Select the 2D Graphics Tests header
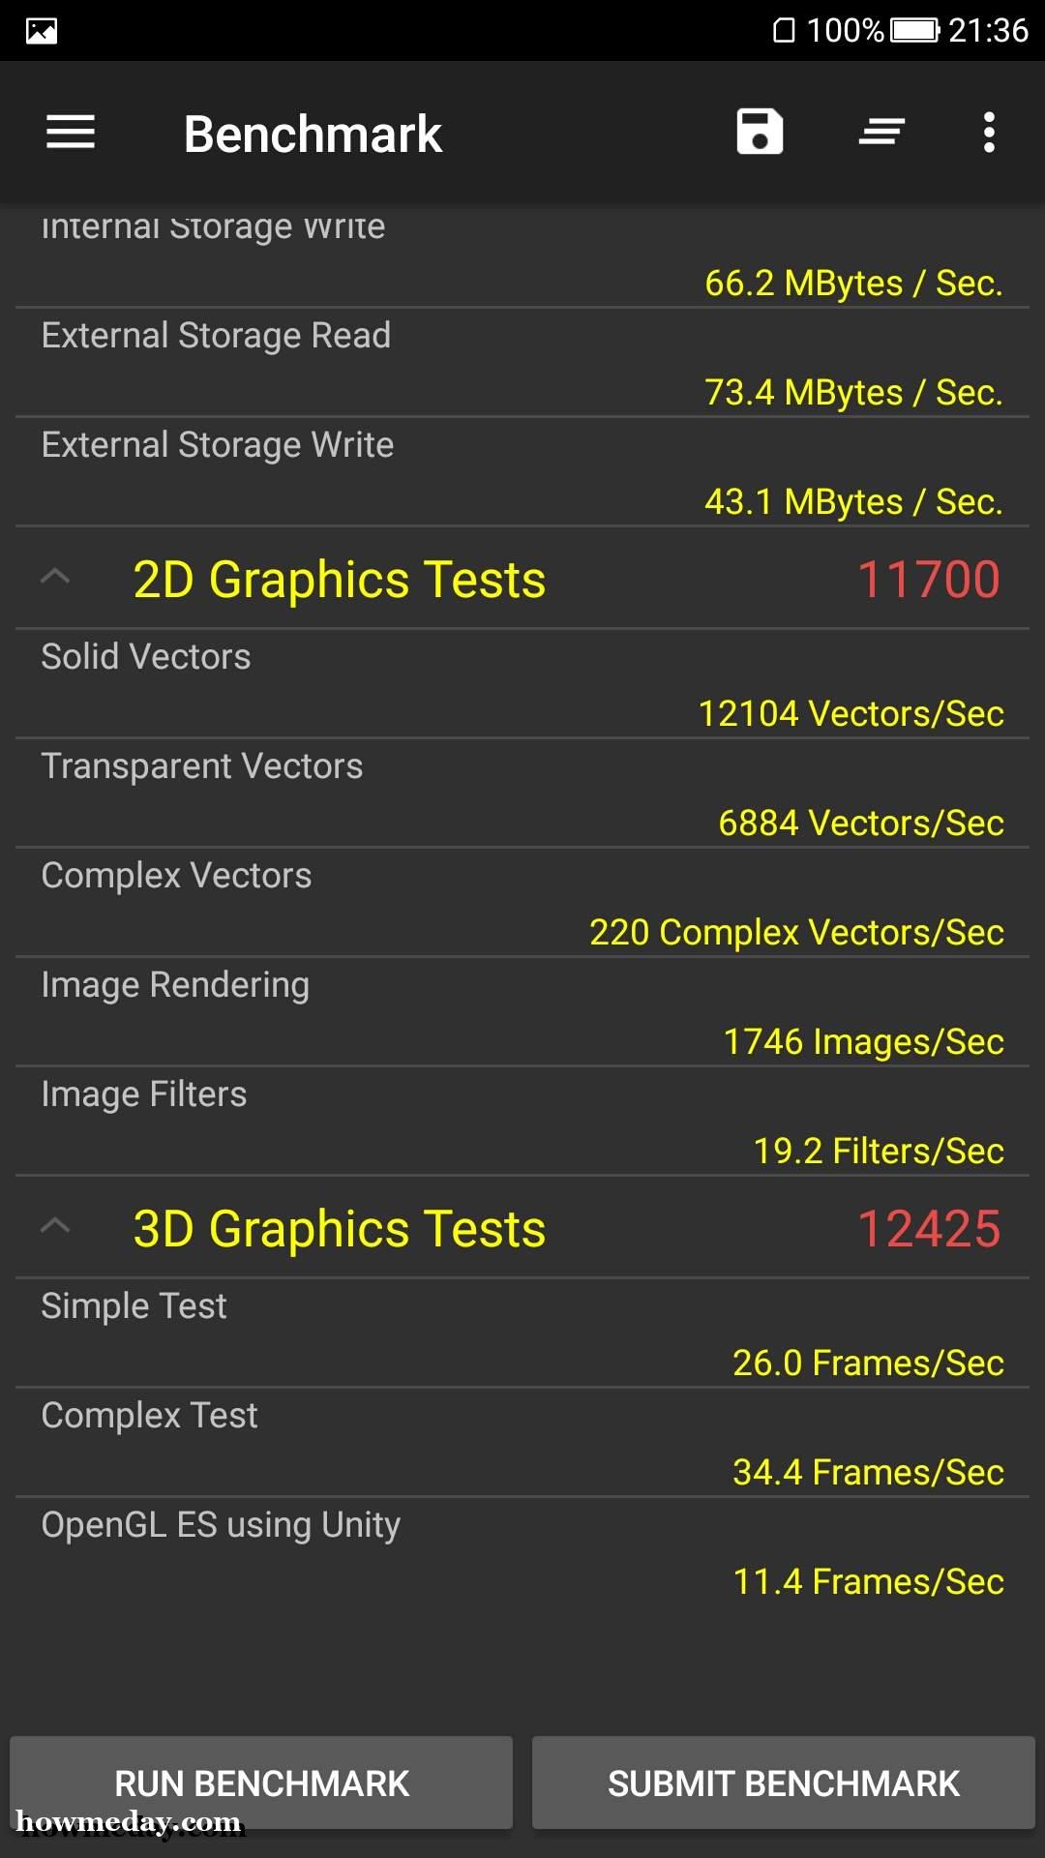1045x1858 pixels. tap(522, 579)
